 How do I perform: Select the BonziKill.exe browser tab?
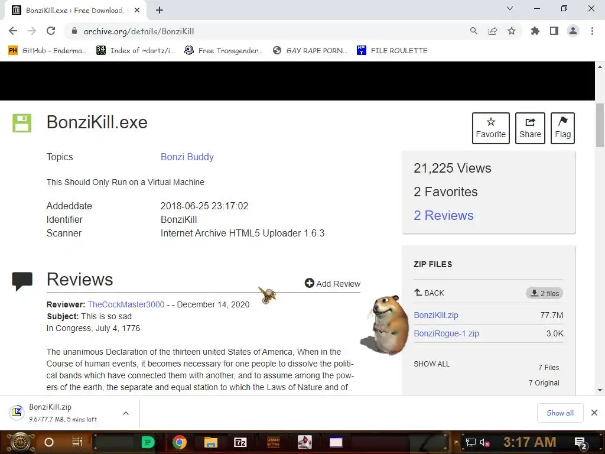[75, 11]
